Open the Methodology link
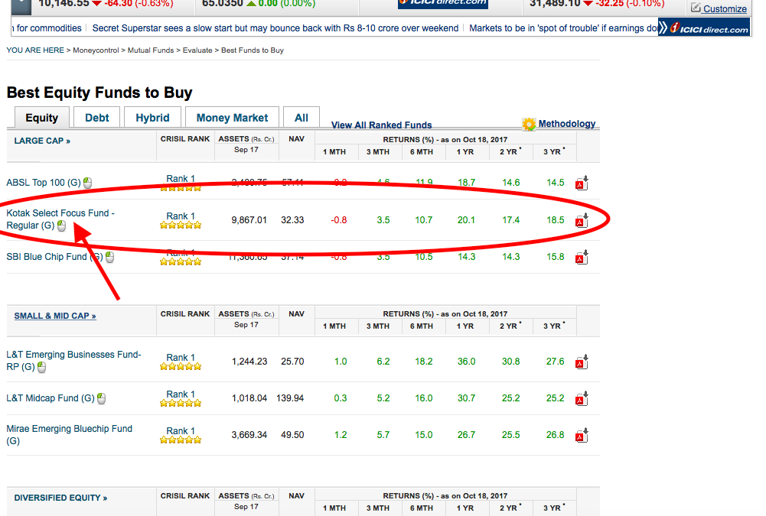 click(567, 124)
